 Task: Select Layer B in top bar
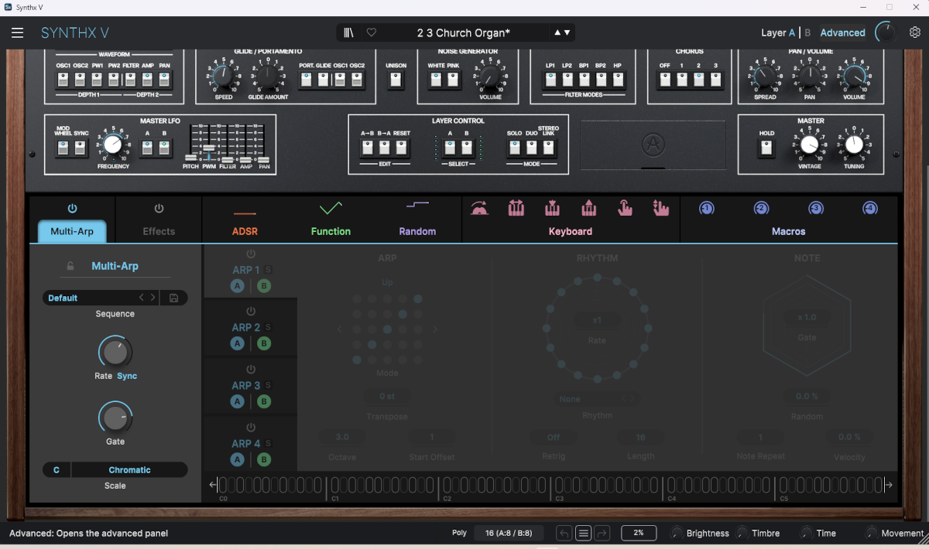[x=808, y=32]
